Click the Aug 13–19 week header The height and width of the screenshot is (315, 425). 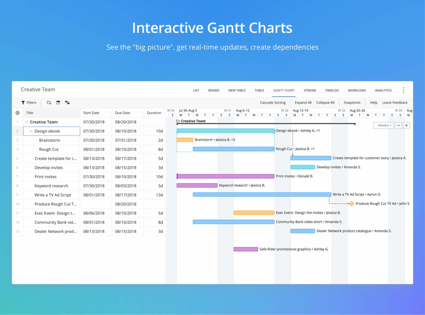click(300, 110)
